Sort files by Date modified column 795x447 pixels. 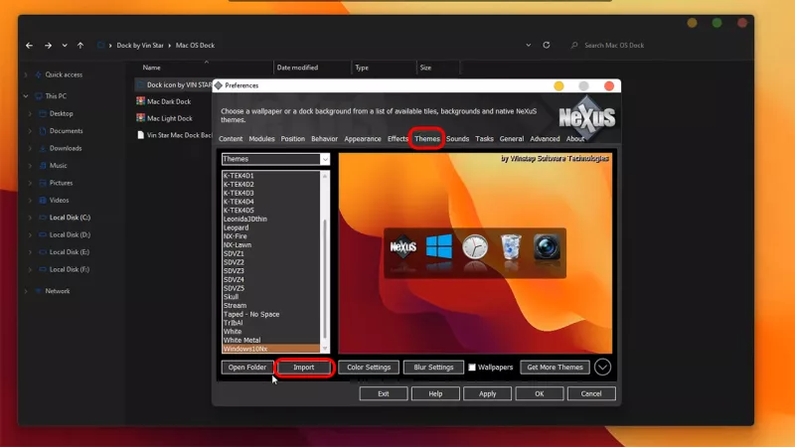(x=297, y=68)
